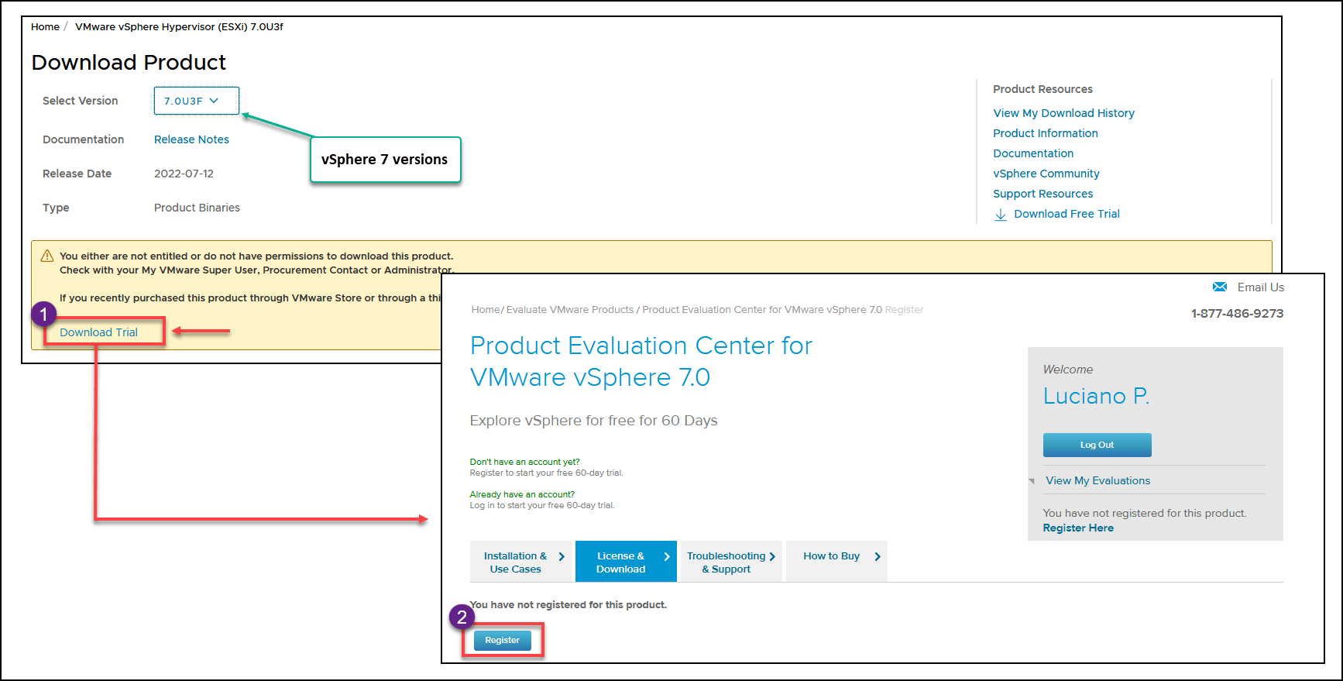This screenshot has width=1343, height=681.
Task: Click the chevron on the Installation & Use Cases tab
Action: pyautogui.click(x=562, y=556)
